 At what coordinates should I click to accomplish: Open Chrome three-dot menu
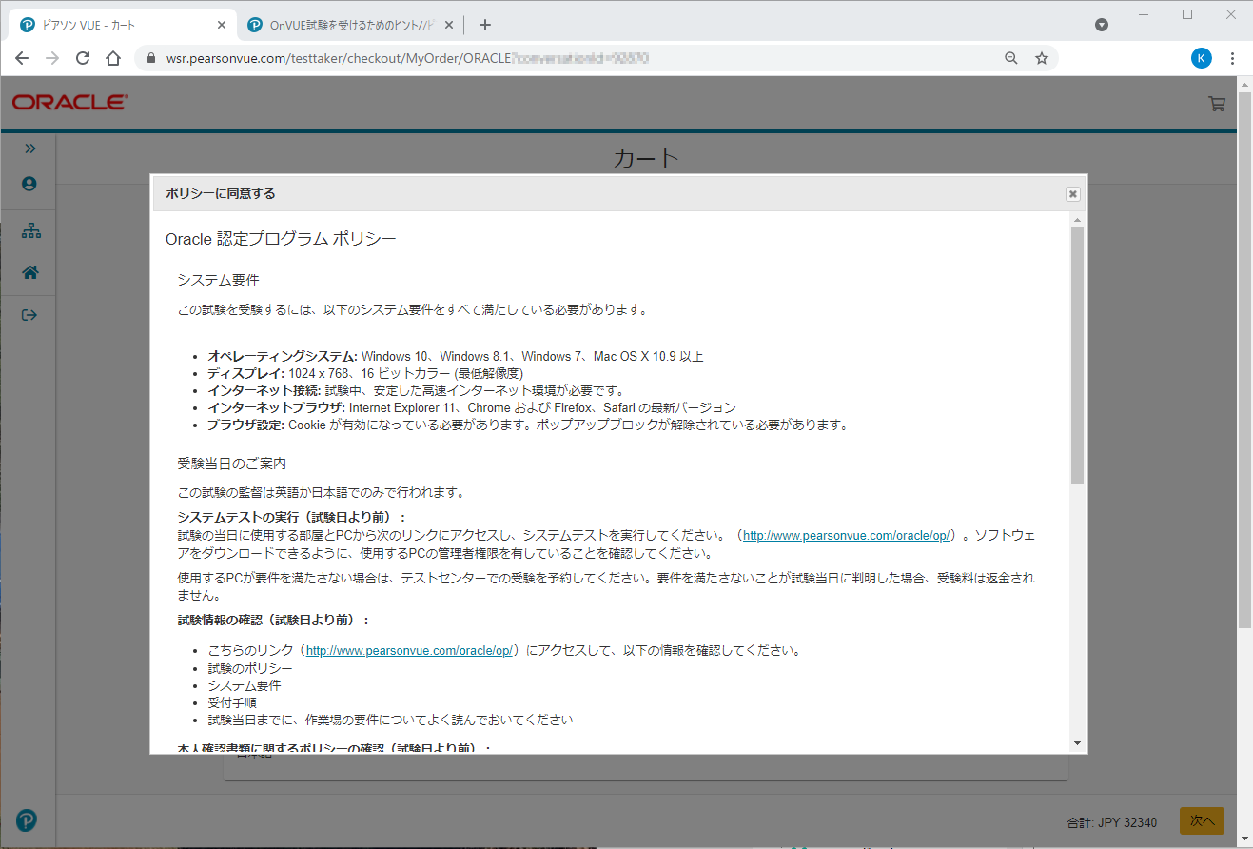tap(1233, 58)
